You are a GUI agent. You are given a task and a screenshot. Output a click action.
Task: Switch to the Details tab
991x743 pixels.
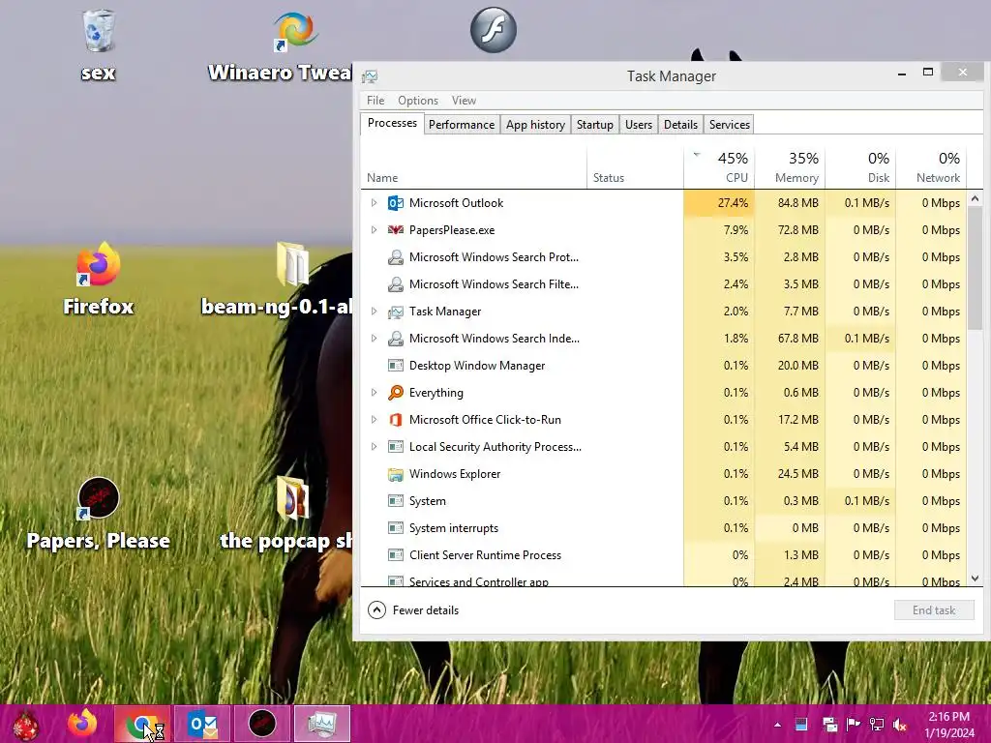[680, 125]
